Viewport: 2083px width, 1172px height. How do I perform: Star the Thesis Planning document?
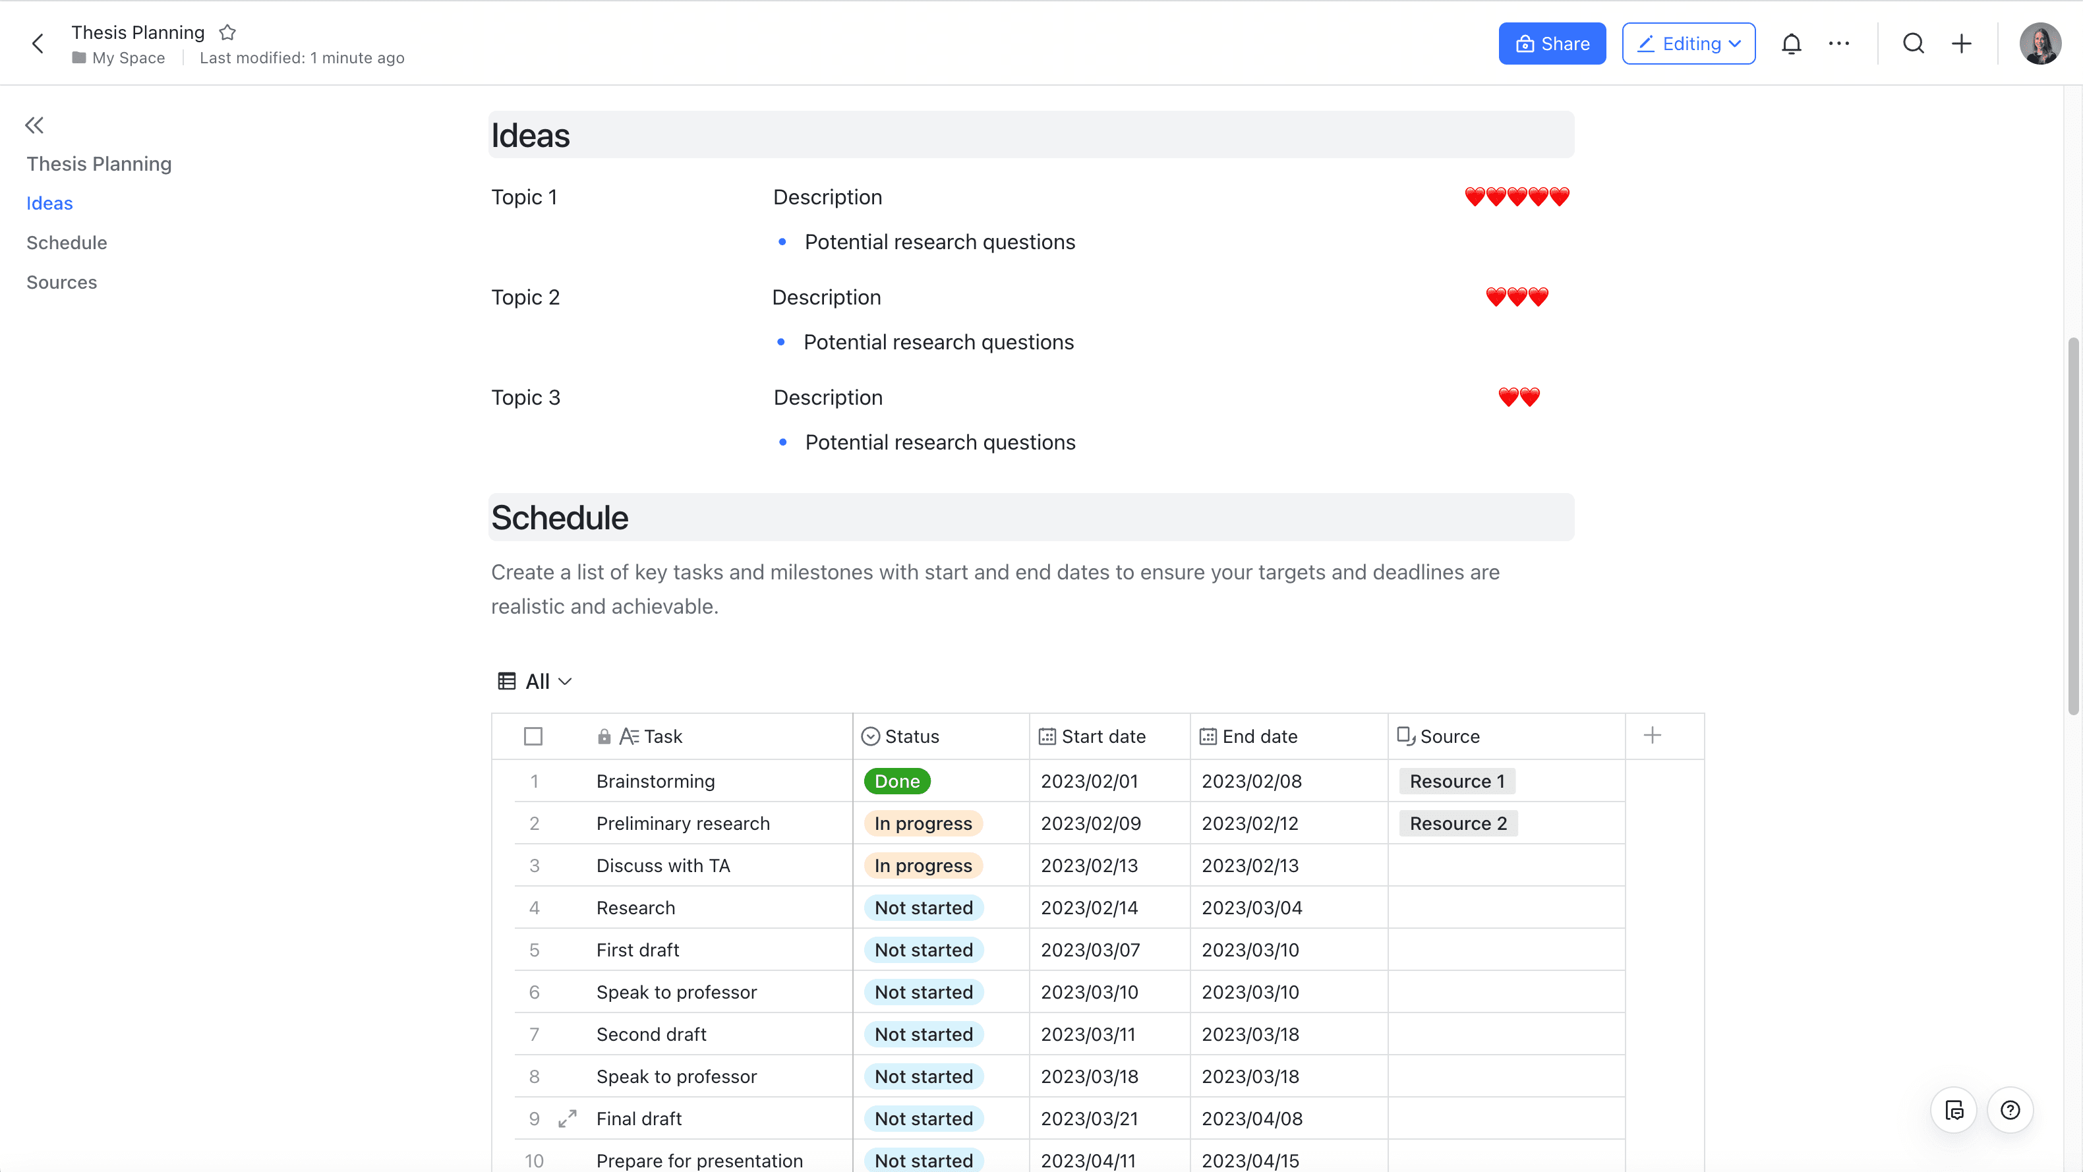pyautogui.click(x=227, y=32)
